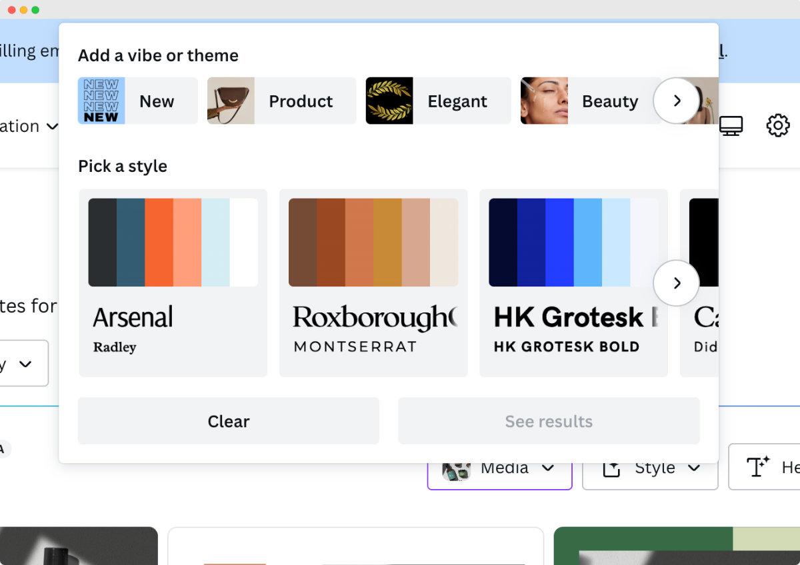Click the Style filter icon
The image size is (800, 565).
[611, 469]
